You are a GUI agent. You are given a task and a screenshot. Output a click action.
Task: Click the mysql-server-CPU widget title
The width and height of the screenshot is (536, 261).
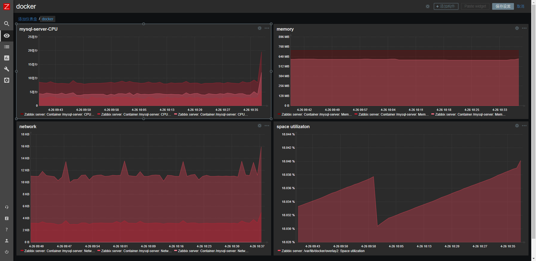39,29
